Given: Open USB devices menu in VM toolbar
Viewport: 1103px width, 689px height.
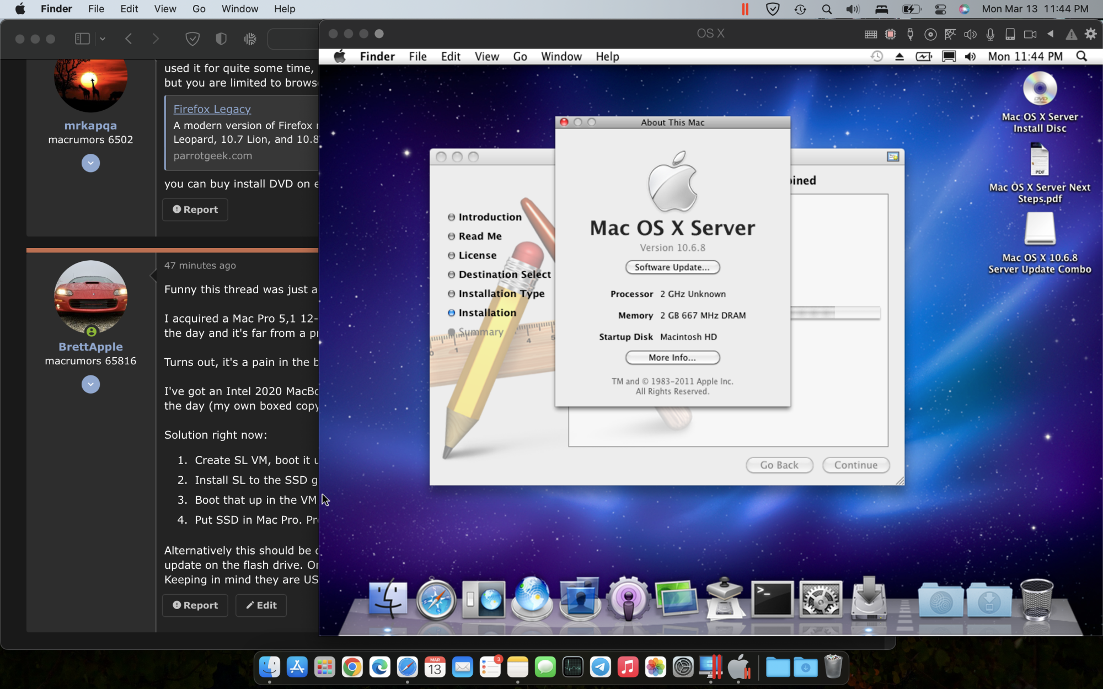Looking at the screenshot, I should (x=911, y=34).
